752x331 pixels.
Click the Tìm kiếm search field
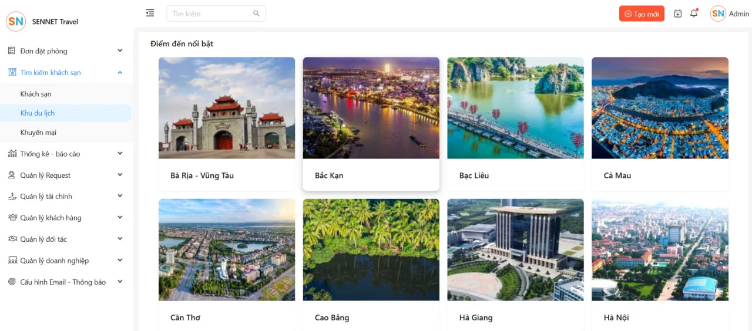tap(210, 13)
